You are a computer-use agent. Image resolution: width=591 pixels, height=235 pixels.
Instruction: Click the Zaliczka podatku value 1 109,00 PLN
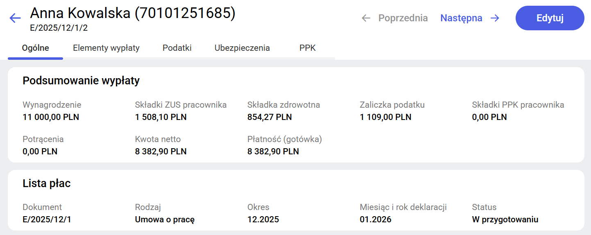(x=385, y=117)
